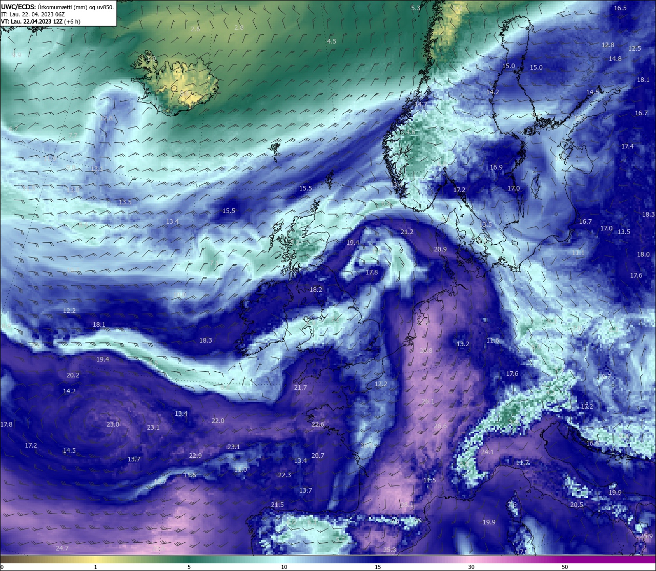Click the 30 tick on color scale

(x=471, y=567)
